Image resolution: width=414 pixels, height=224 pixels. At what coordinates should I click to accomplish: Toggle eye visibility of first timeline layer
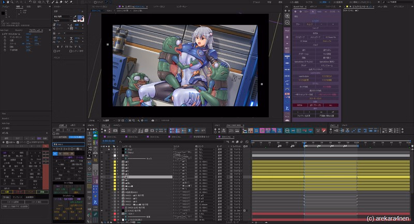tap(101, 150)
